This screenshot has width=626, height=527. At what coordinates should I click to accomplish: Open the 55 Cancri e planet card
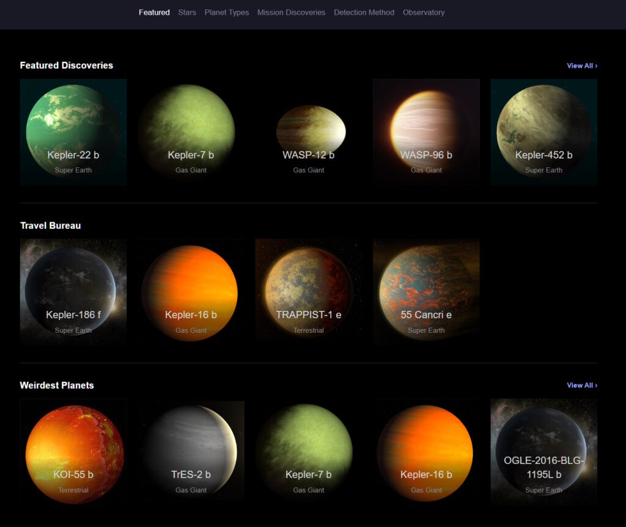[426, 292]
